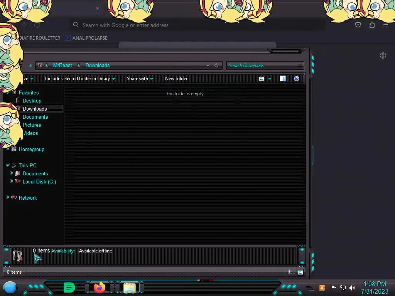Open Network in navigation pane

(28, 198)
